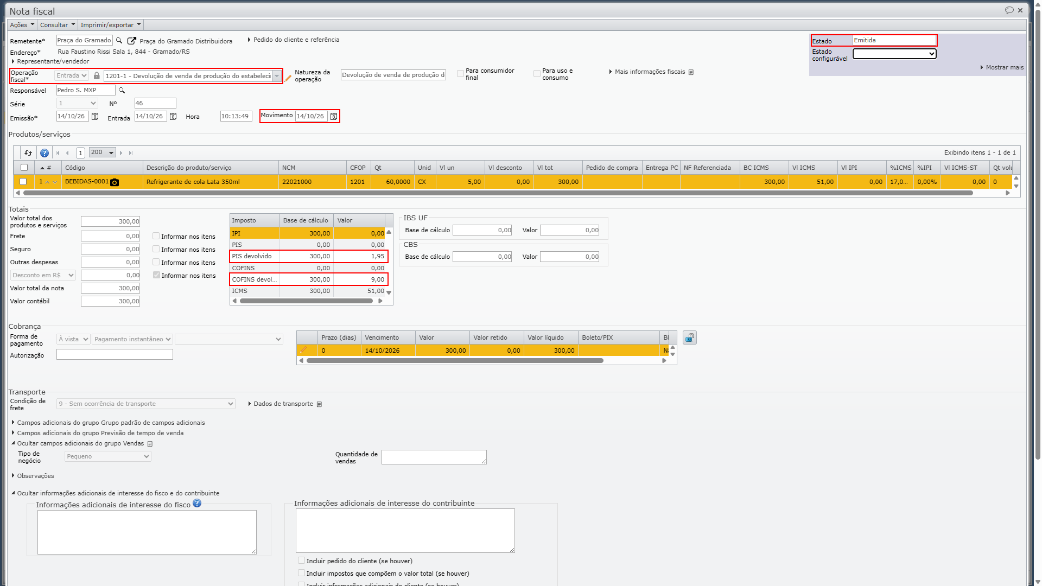Viewport: 1042px width, 586px height.
Task: Click the search icon next to Responsável field
Action: pyautogui.click(x=122, y=91)
